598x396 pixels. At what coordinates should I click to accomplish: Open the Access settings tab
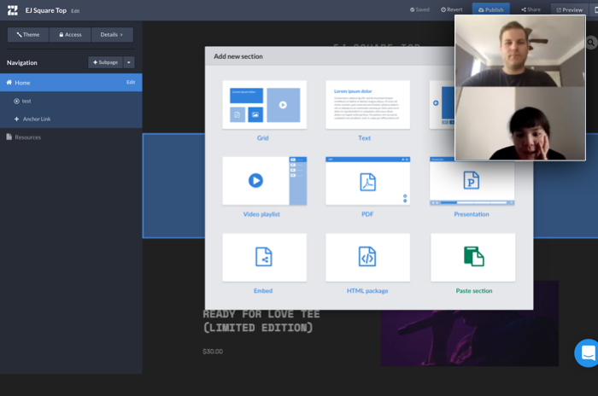click(70, 35)
